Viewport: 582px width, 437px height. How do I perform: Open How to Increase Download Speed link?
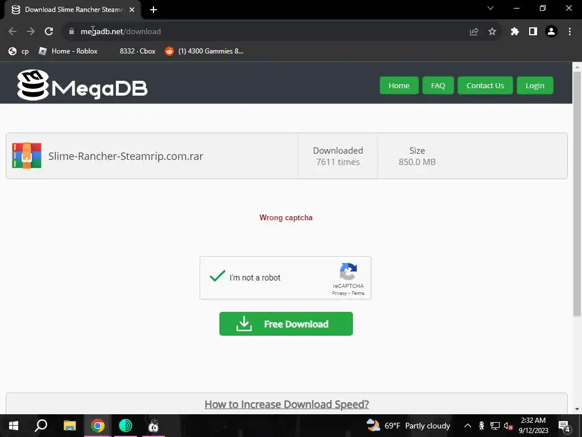[286, 405]
